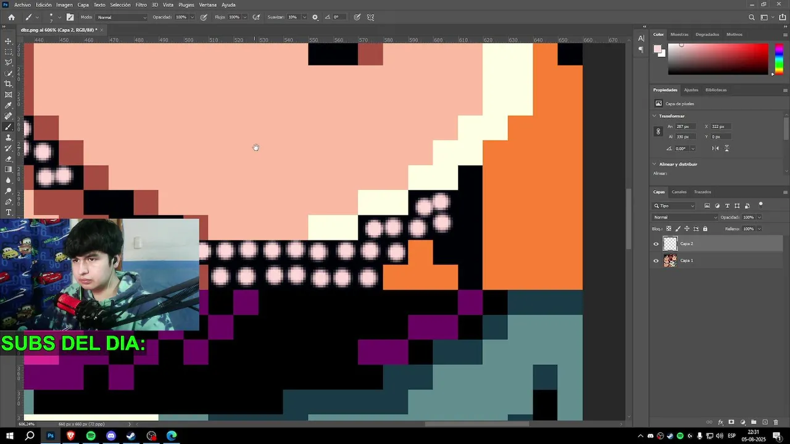Delete the selected layer
The image size is (790, 444).
pos(776,422)
